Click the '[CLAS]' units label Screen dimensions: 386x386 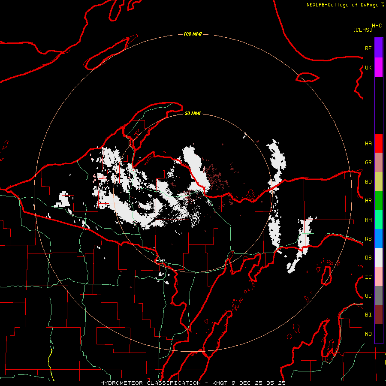[x=362, y=30]
